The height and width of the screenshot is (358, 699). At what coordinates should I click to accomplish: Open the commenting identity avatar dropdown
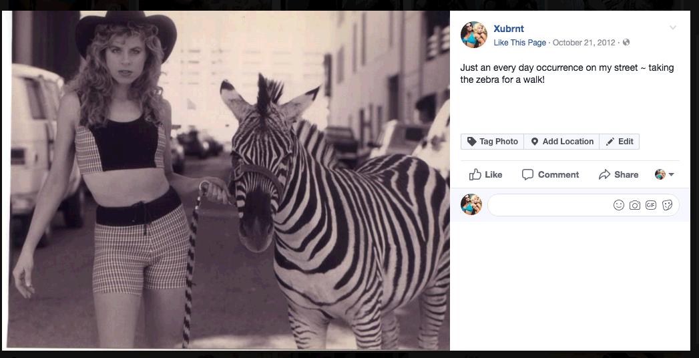coord(664,174)
